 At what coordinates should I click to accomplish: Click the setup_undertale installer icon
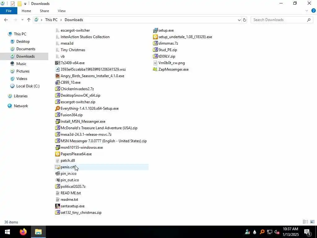pyautogui.click(x=155, y=37)
